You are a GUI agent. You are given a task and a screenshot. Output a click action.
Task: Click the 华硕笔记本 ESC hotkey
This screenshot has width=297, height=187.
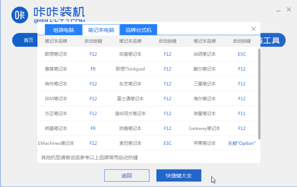pyautogui.click(x=242, y=54)
